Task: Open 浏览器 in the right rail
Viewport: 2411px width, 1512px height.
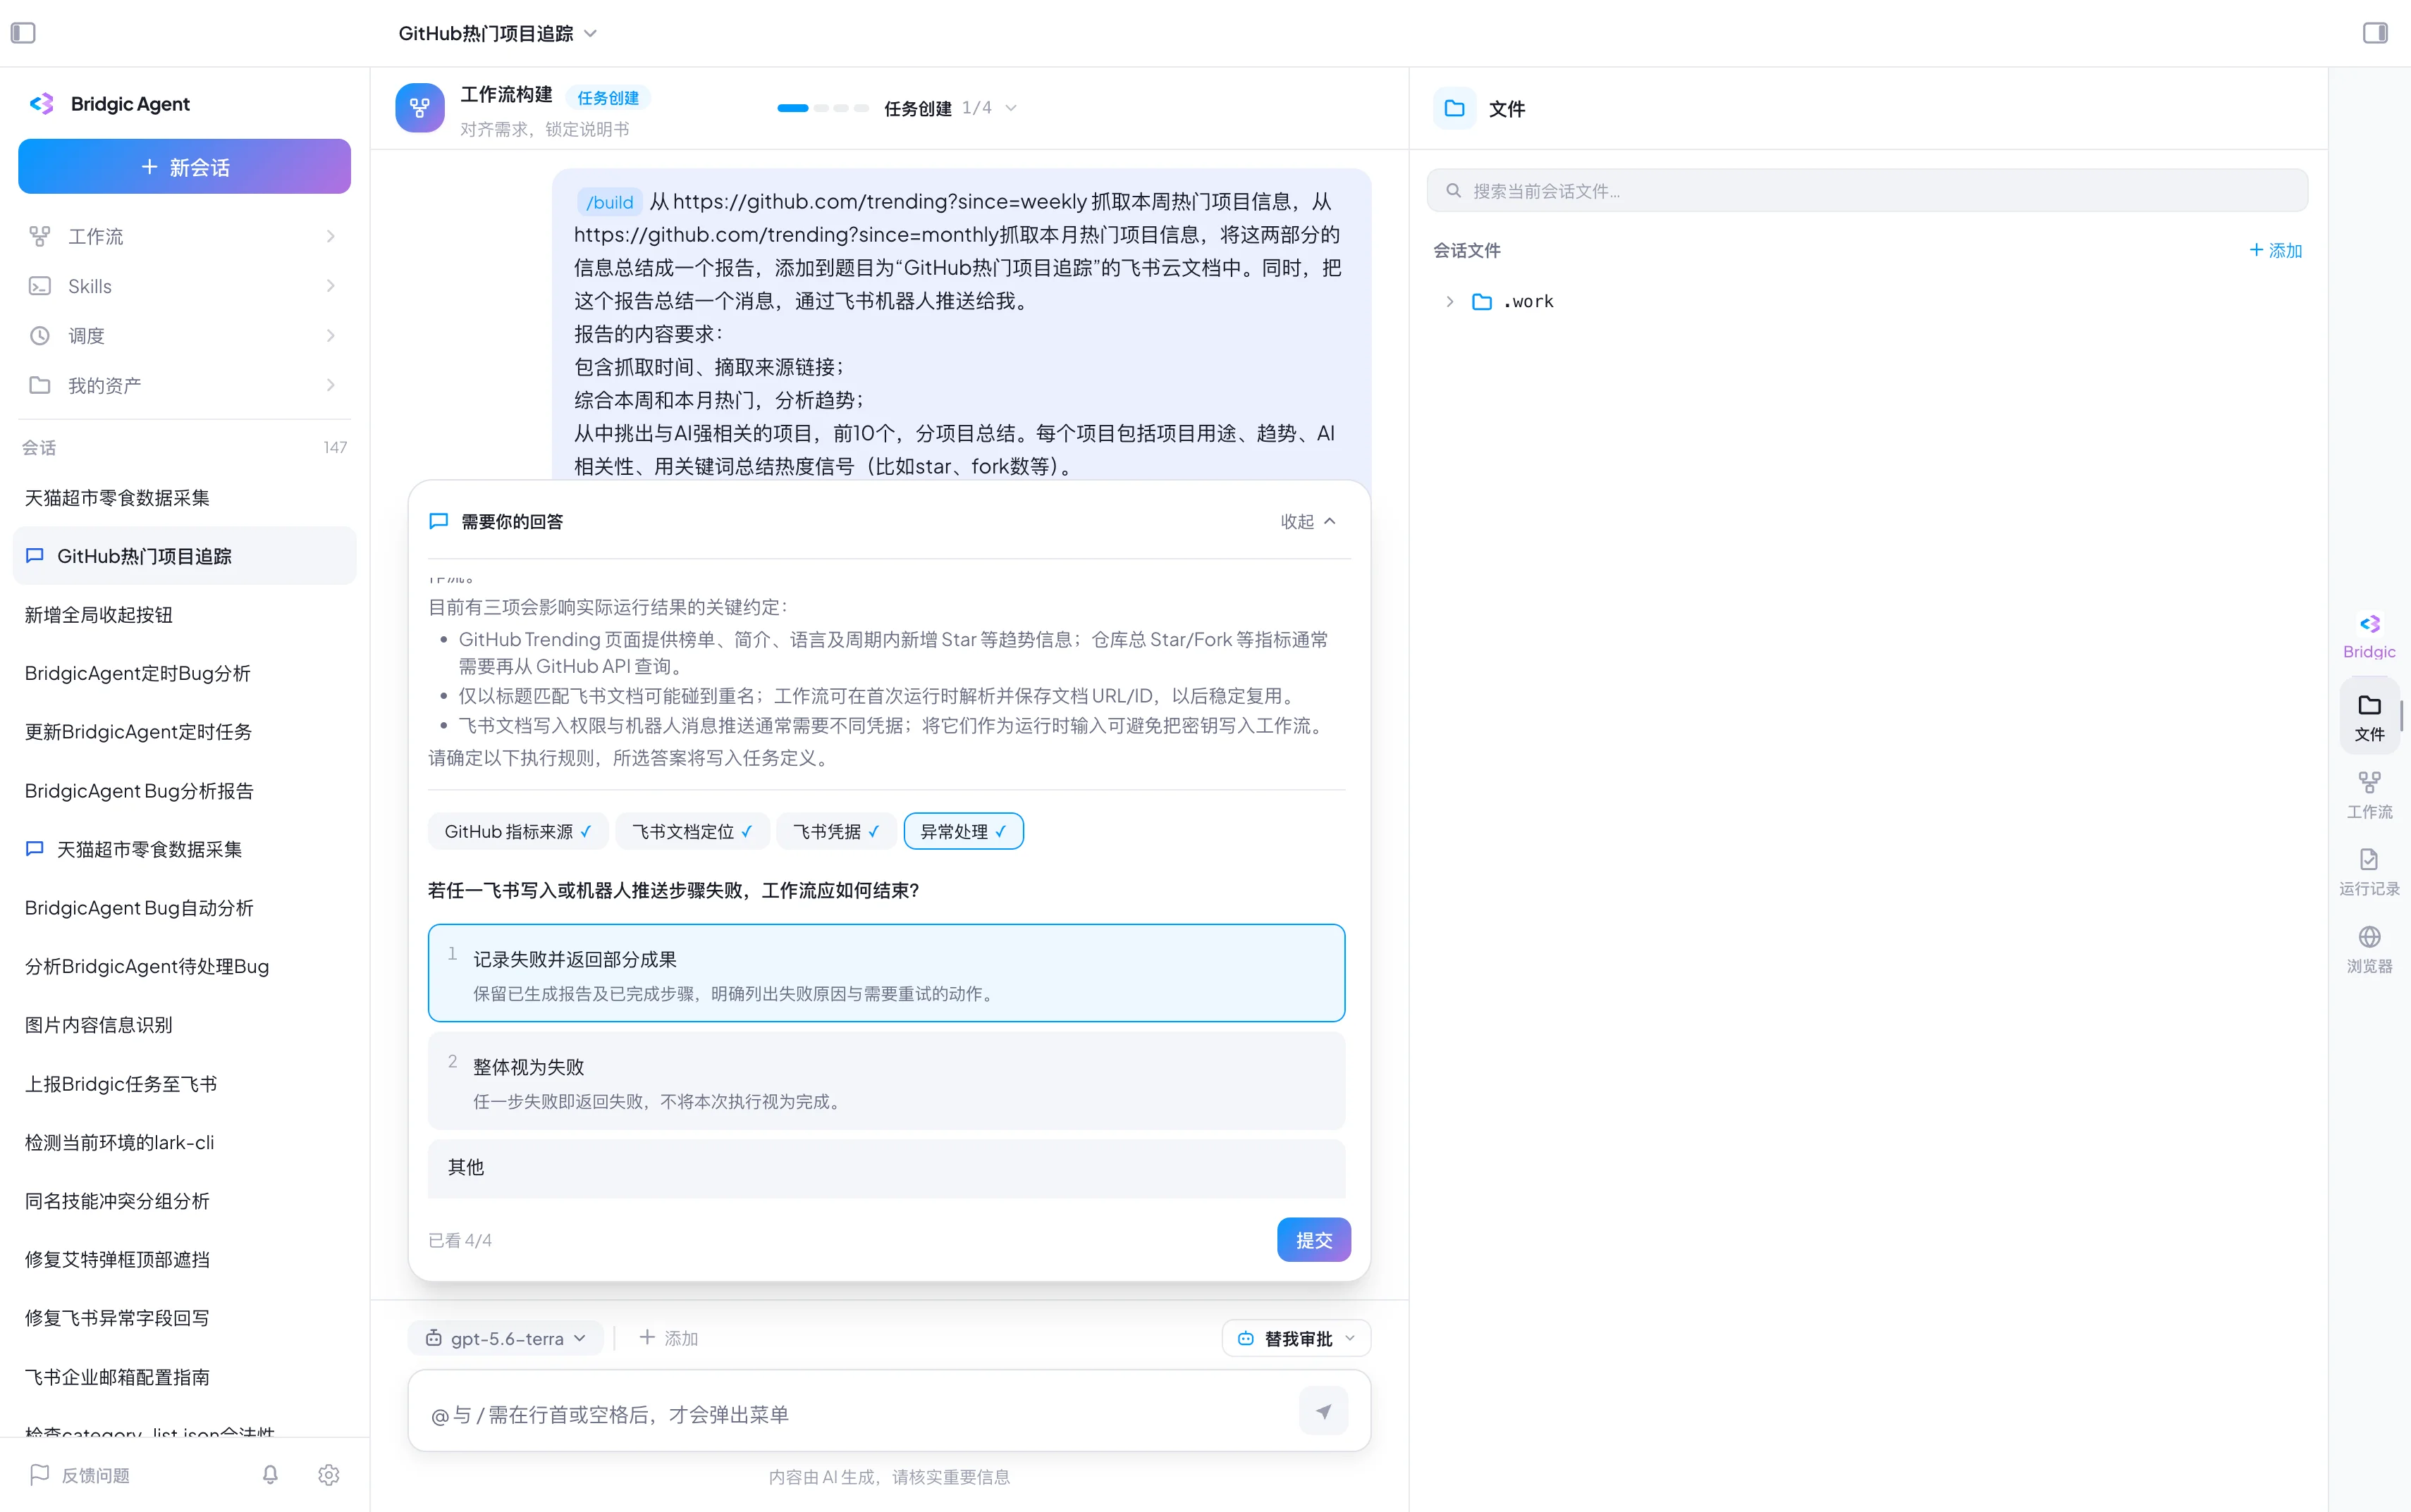Action: pos(2369,950)
